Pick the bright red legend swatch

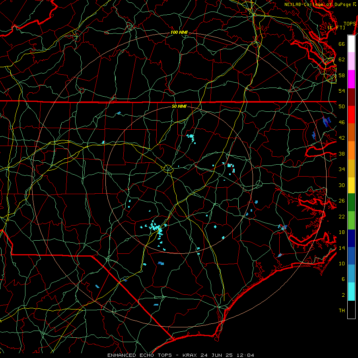(x=351, y=115)
